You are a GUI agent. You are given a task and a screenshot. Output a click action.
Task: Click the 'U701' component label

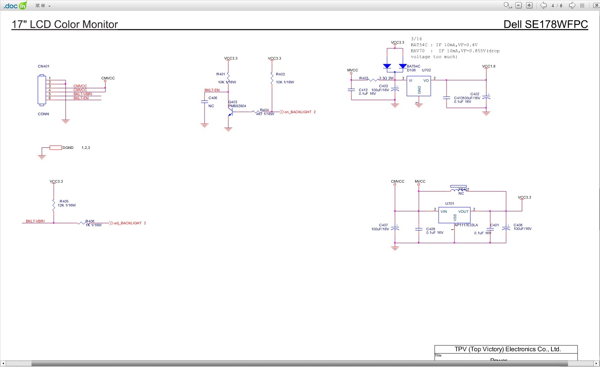pyautogui.click(x=449, y=204)
